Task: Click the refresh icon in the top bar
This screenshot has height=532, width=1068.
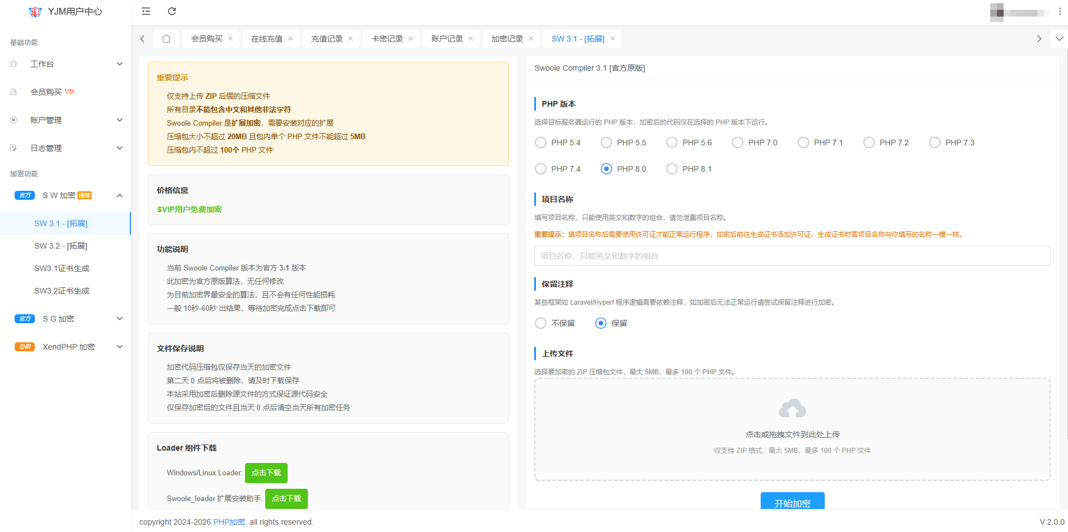Action: [x=172, y=11]
